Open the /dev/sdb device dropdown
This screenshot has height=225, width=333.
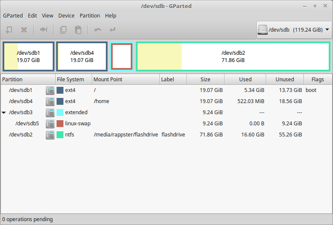pos(294,30)
